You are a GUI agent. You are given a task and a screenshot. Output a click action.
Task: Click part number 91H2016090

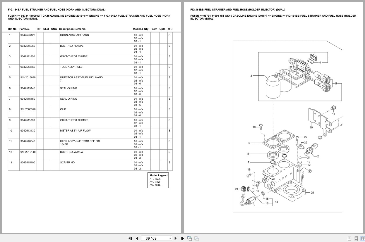28,77
